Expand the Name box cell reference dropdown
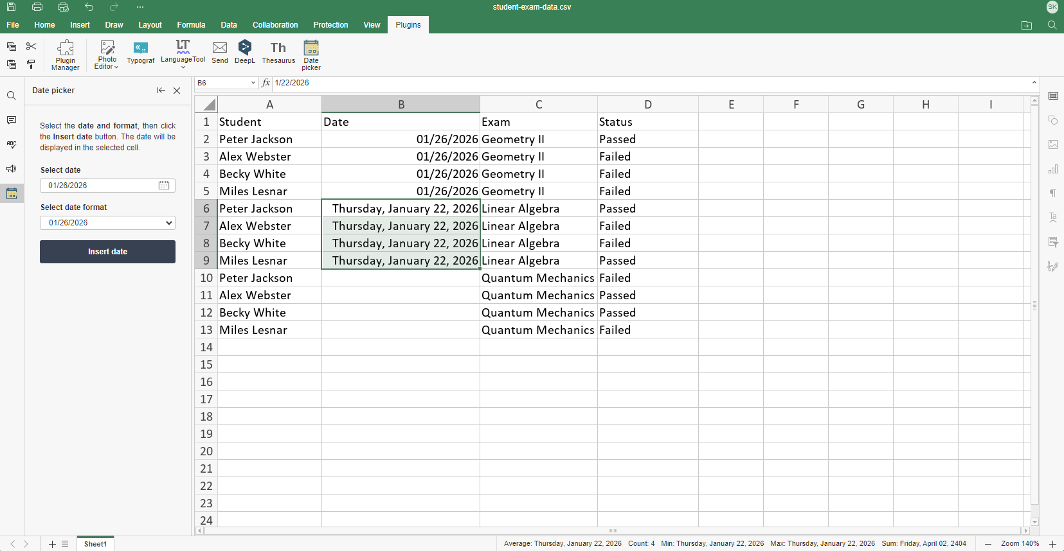 [x=253, y=83]
